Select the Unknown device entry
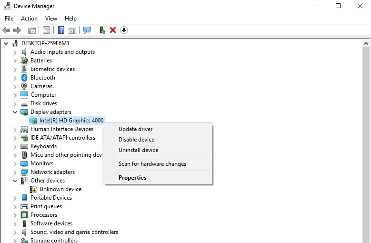371x243 pixels. [x=60, y=189]
